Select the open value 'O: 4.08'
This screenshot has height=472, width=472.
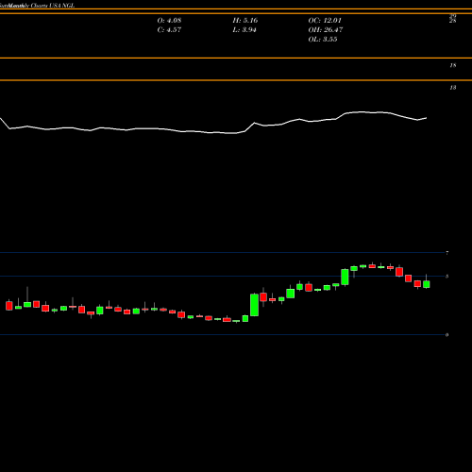(169, 21)
